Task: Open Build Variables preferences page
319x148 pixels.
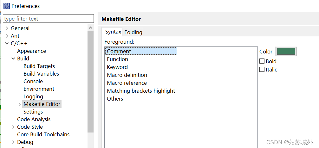Action: click(x=41, y=74)
